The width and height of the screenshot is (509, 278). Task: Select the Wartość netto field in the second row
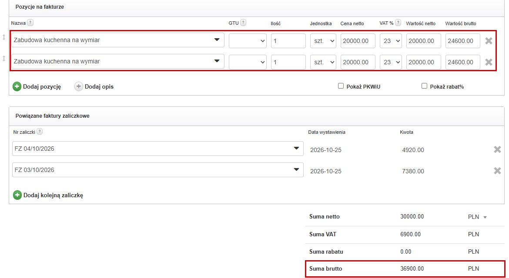click(x=424, y=62)
